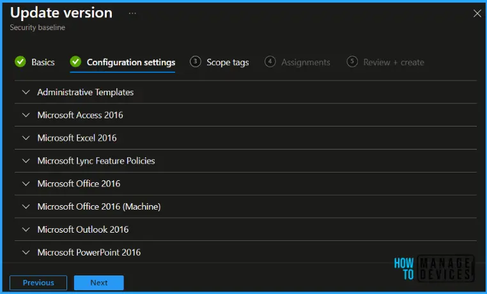Click the green checkmark beside Basics

click(20, 62)
